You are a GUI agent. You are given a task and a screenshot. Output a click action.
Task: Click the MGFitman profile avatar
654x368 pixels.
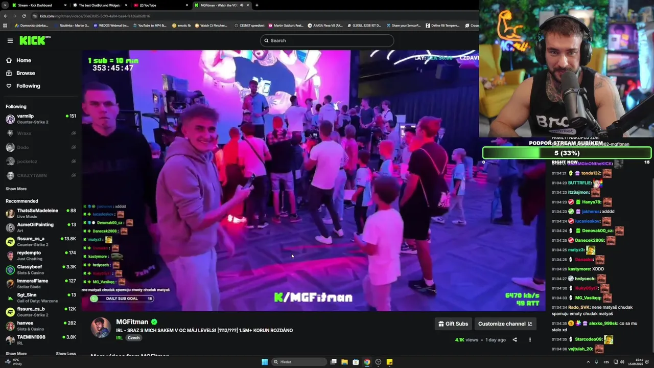click(101, 328)
